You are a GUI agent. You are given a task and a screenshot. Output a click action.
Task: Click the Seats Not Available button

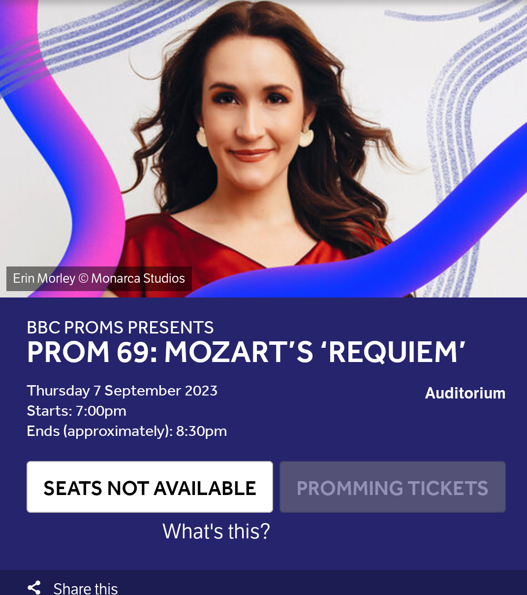point(150,487)
